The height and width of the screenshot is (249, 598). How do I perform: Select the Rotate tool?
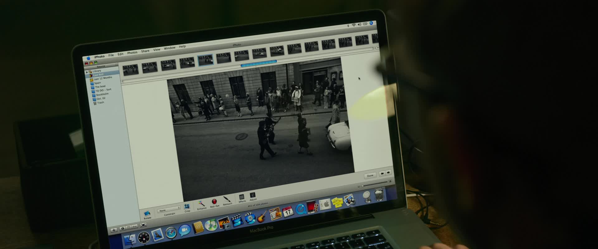(x=147, y=214)
